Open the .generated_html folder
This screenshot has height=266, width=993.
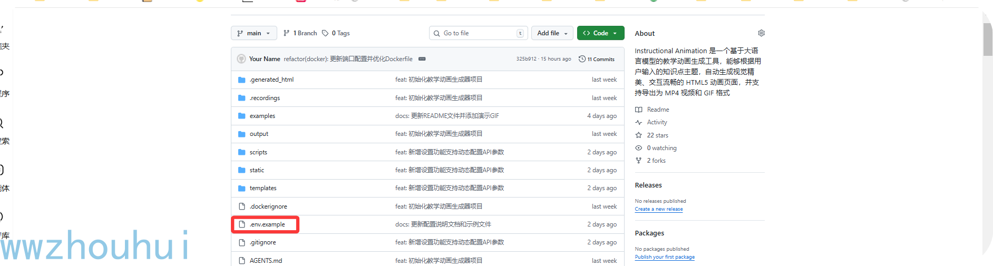(271, 80)
